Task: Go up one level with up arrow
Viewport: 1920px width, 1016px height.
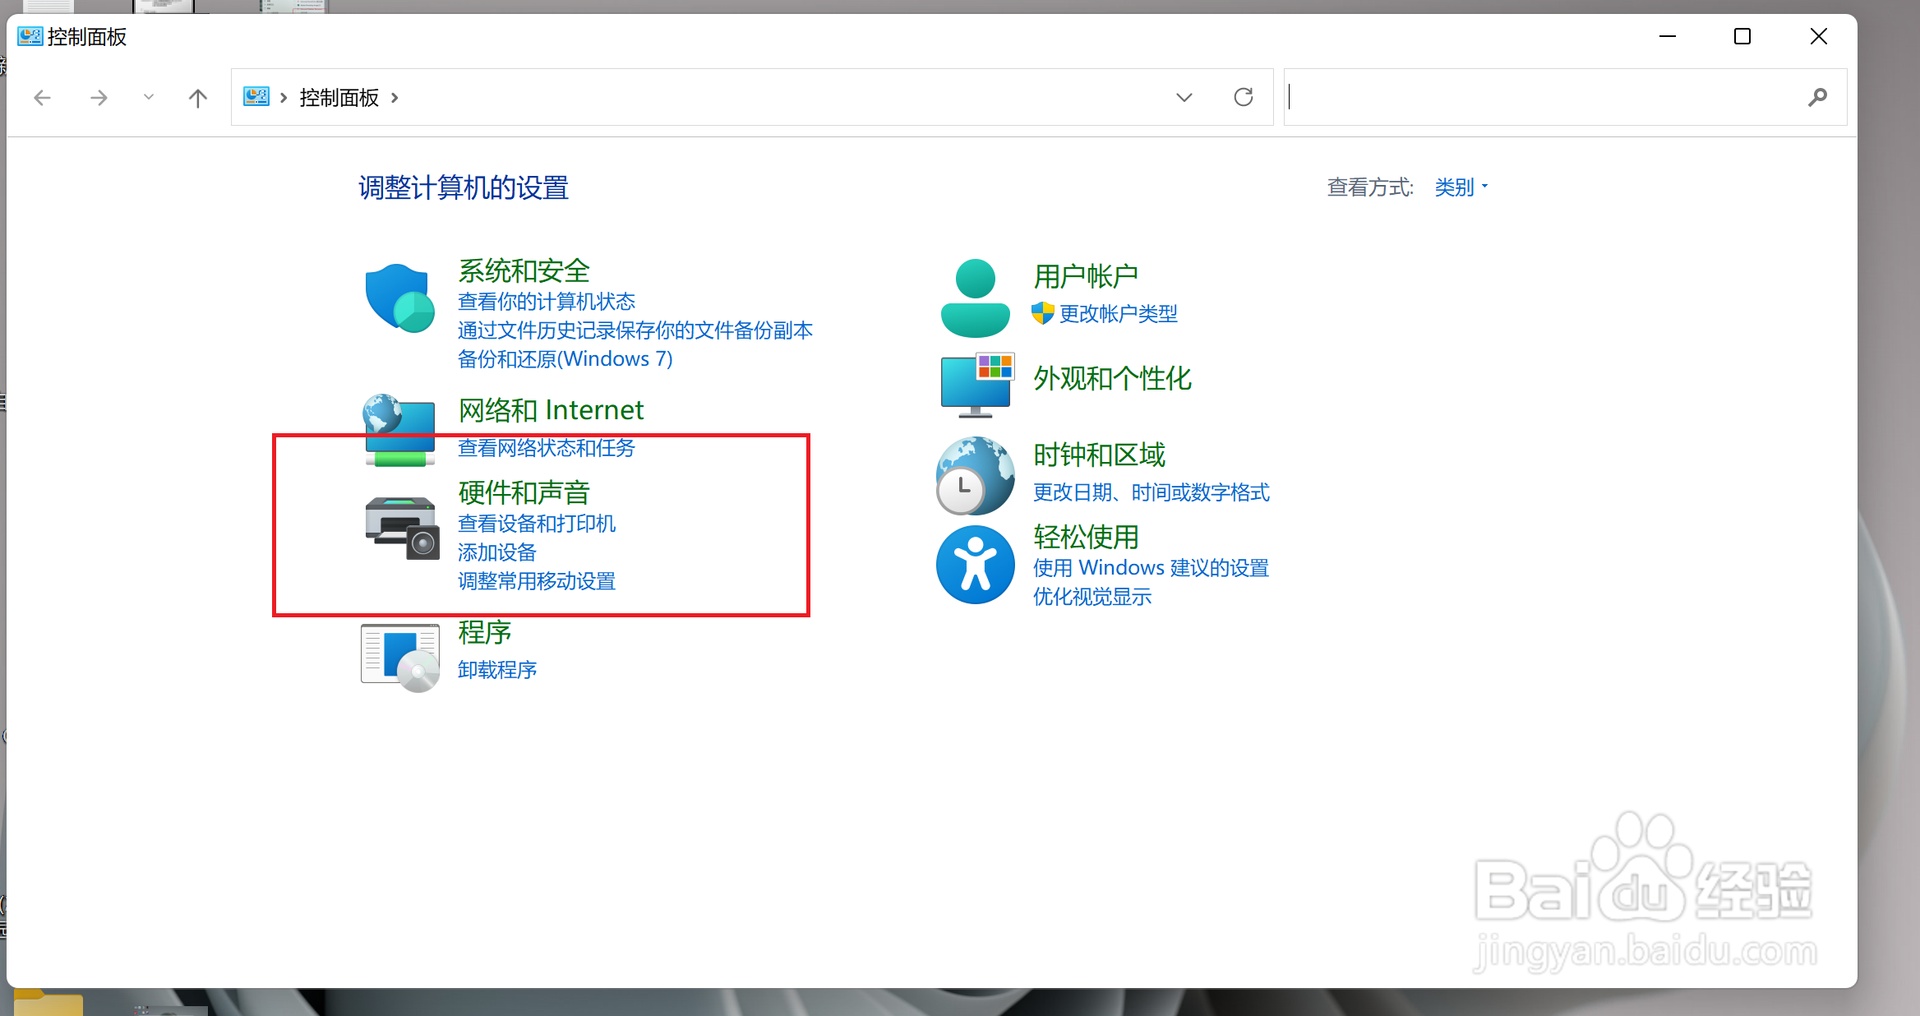Action: click(x=197, y=98)
